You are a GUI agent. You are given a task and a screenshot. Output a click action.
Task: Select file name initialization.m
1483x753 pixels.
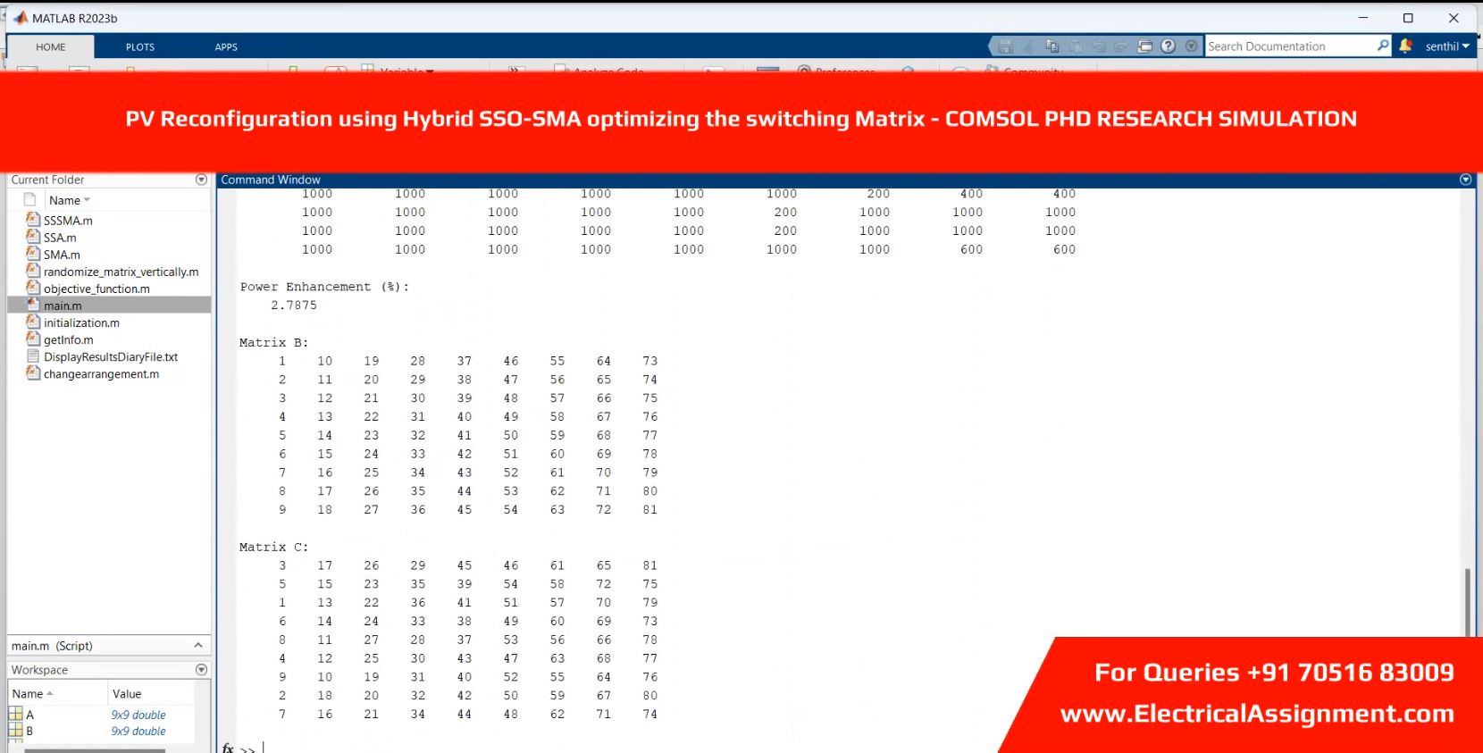click(81, 322)
